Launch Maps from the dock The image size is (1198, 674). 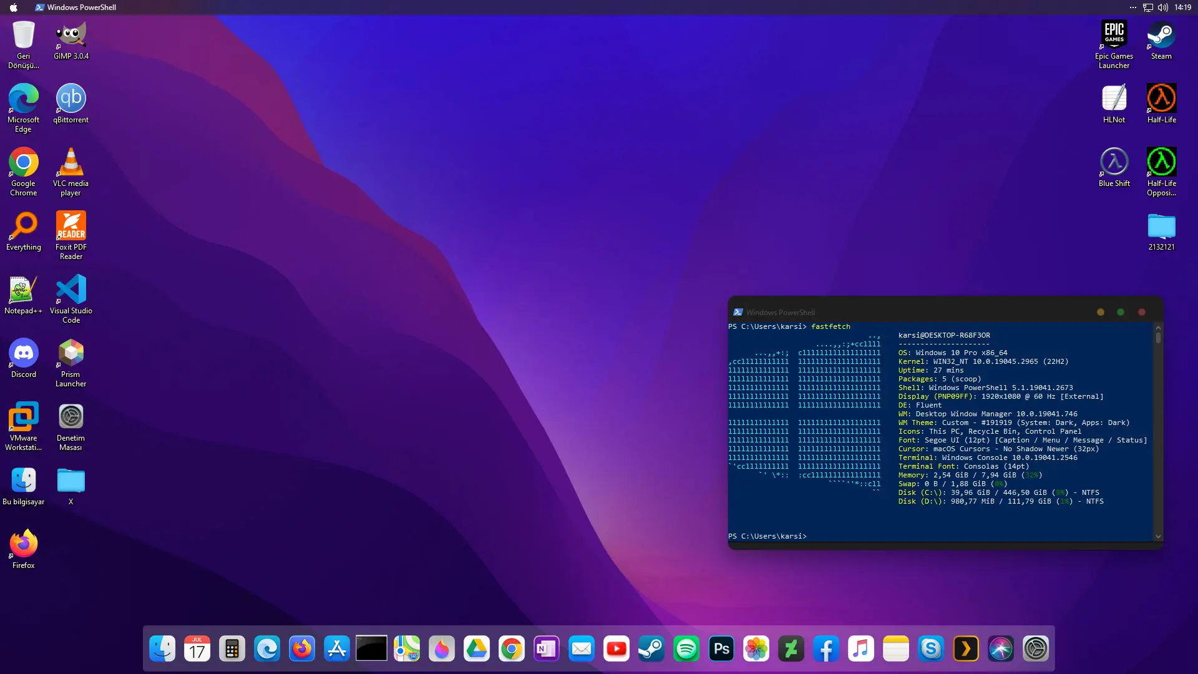[407, 649]
